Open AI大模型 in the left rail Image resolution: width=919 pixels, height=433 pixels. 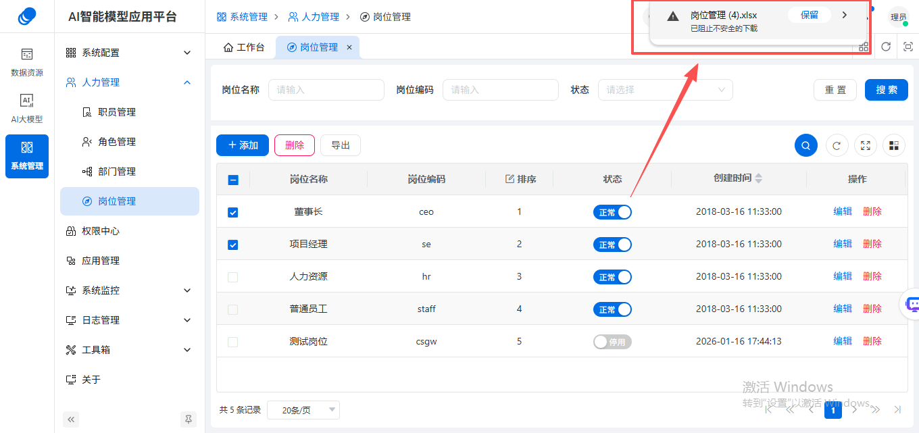(27, 109)
